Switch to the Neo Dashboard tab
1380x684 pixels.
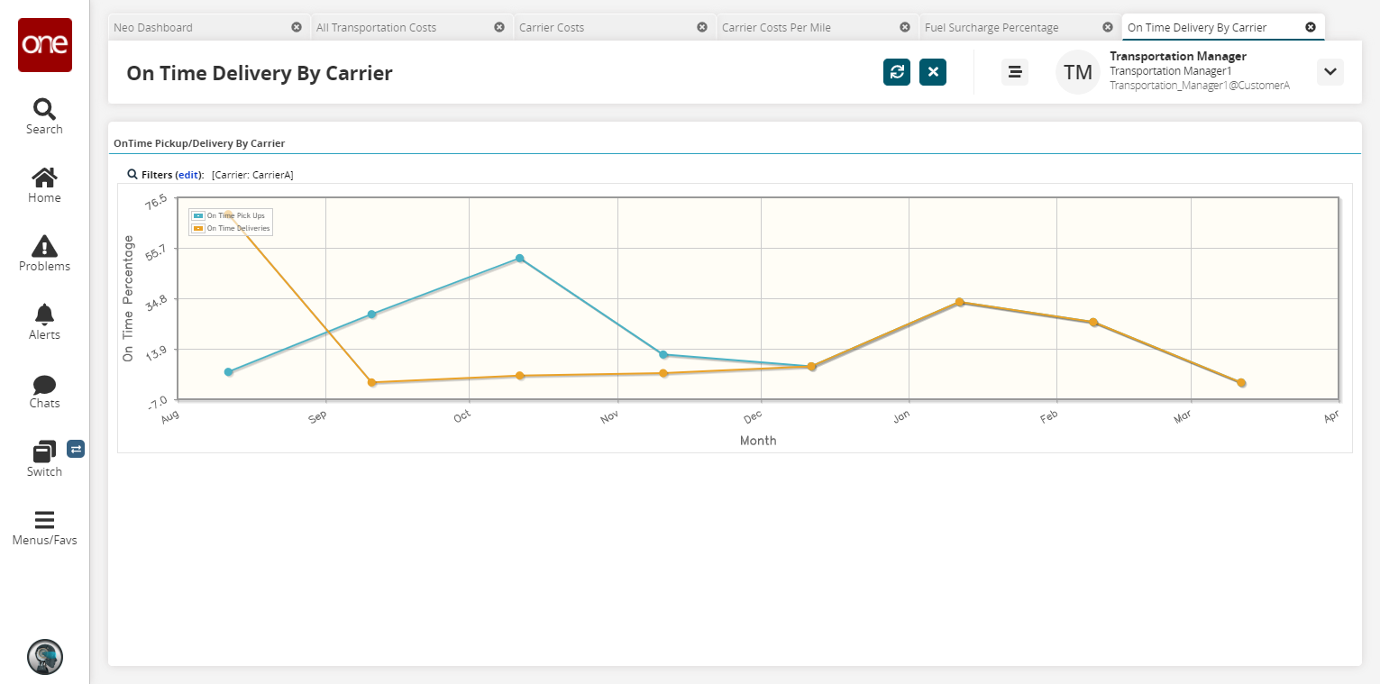coord(153,28)
